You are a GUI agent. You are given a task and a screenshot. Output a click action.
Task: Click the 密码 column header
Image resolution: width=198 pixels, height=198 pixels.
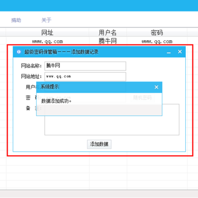[x=157, y=33]
